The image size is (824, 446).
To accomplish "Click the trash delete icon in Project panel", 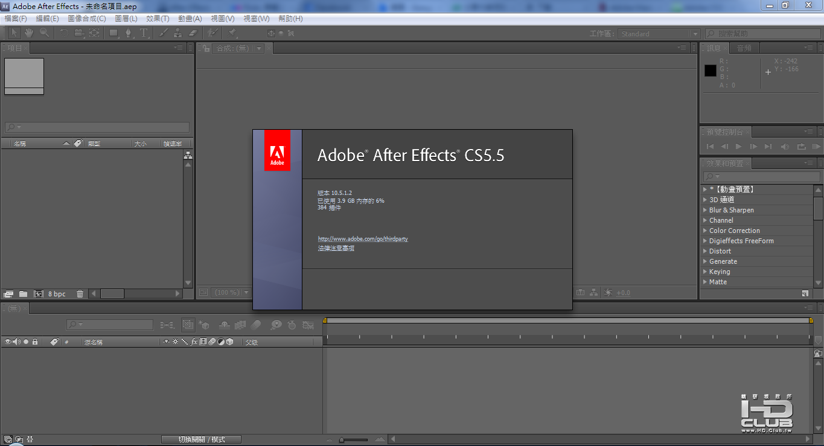I will (80, 294).
